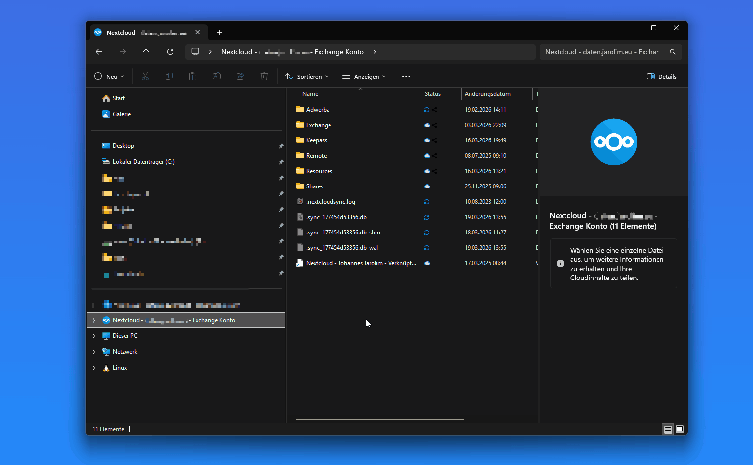Click the search magnifier icon
This screenshot has width=753, height=465.
[672, 52]
